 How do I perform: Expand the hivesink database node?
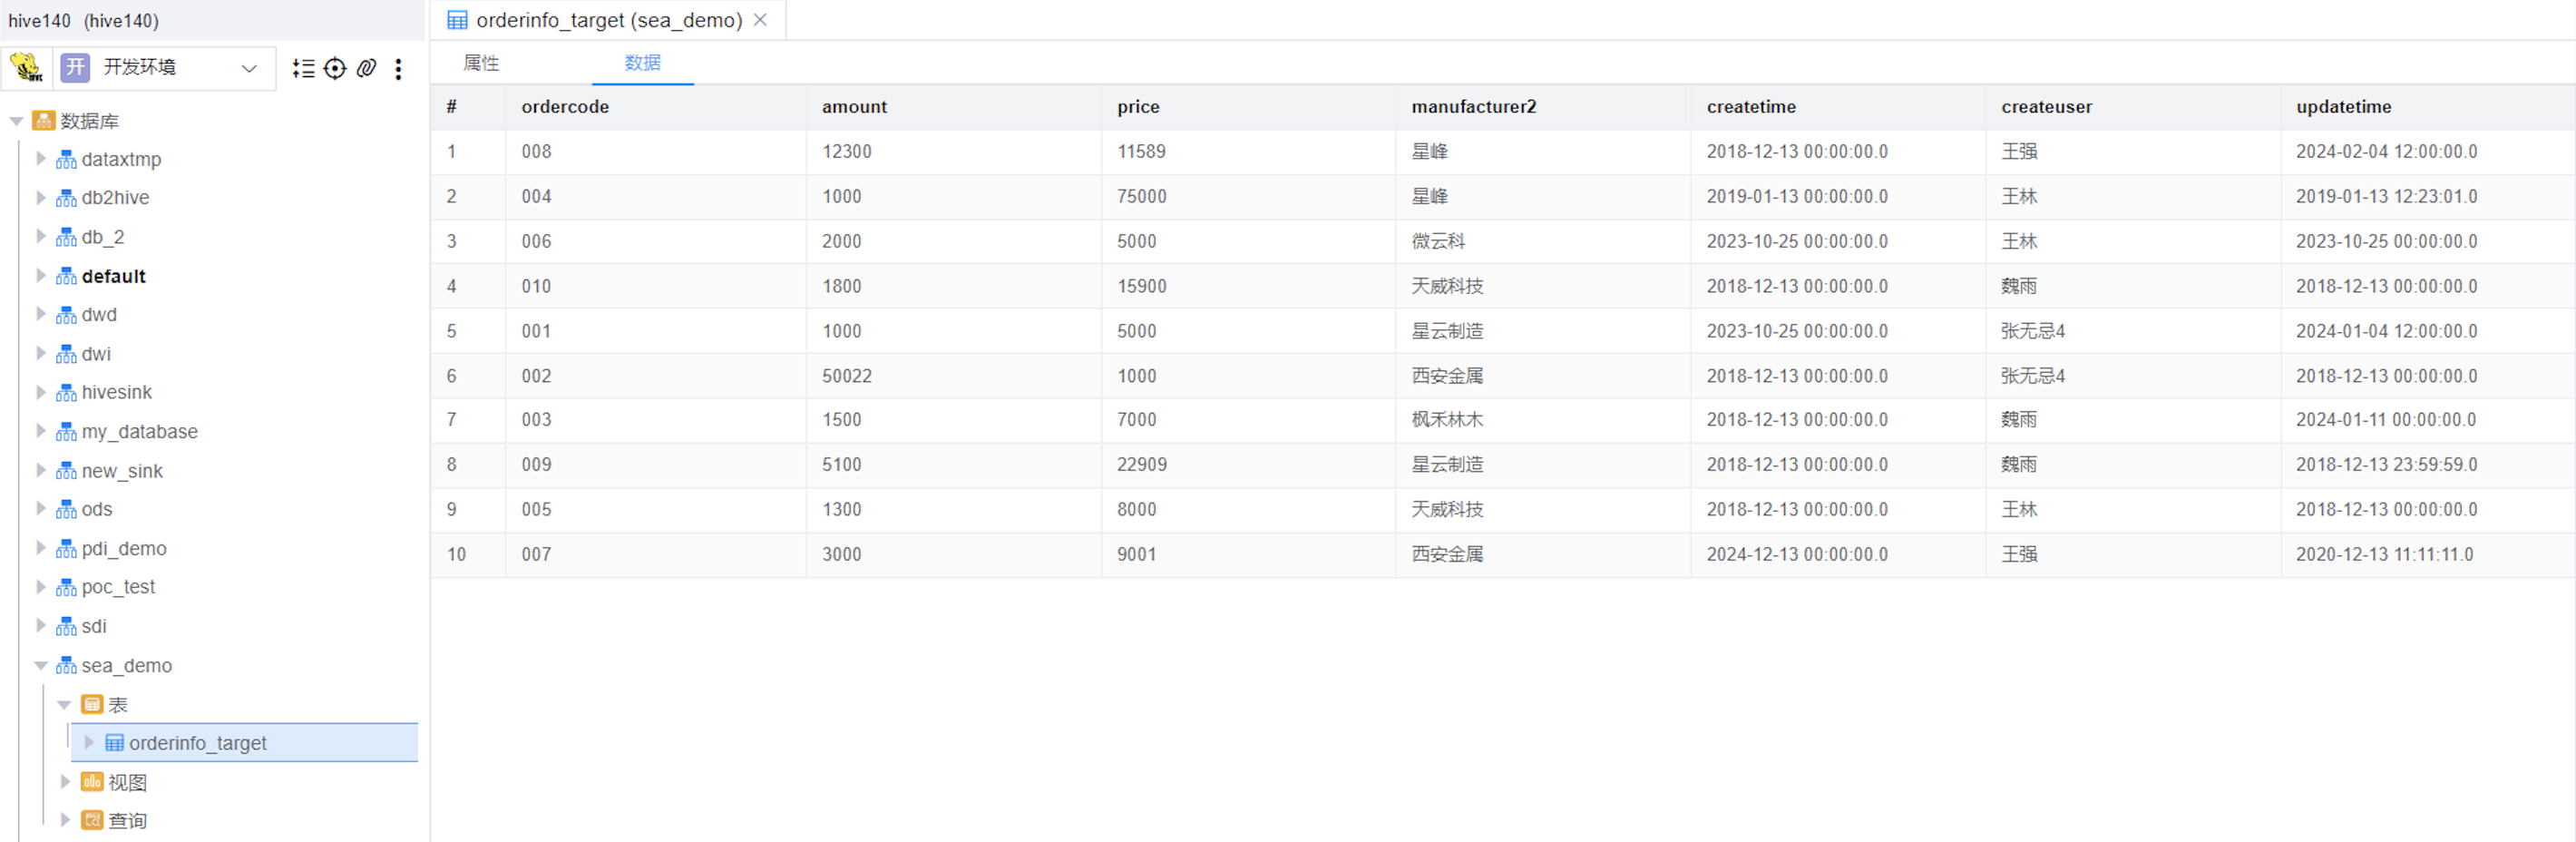(41, 393)
